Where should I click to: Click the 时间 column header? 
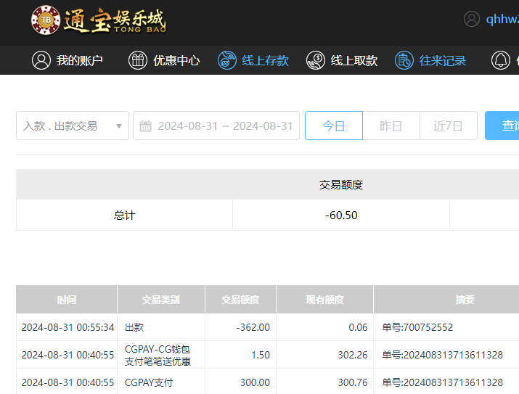(67, 300)
